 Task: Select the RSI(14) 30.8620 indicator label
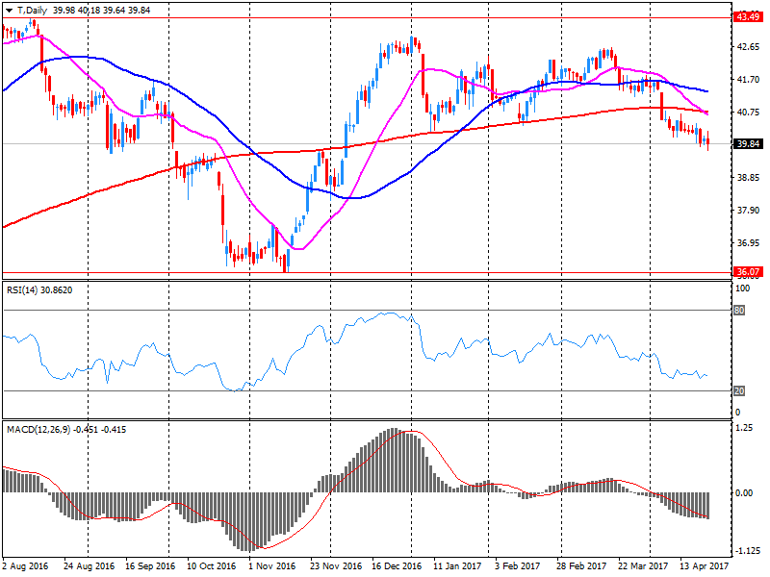point(39,290)
